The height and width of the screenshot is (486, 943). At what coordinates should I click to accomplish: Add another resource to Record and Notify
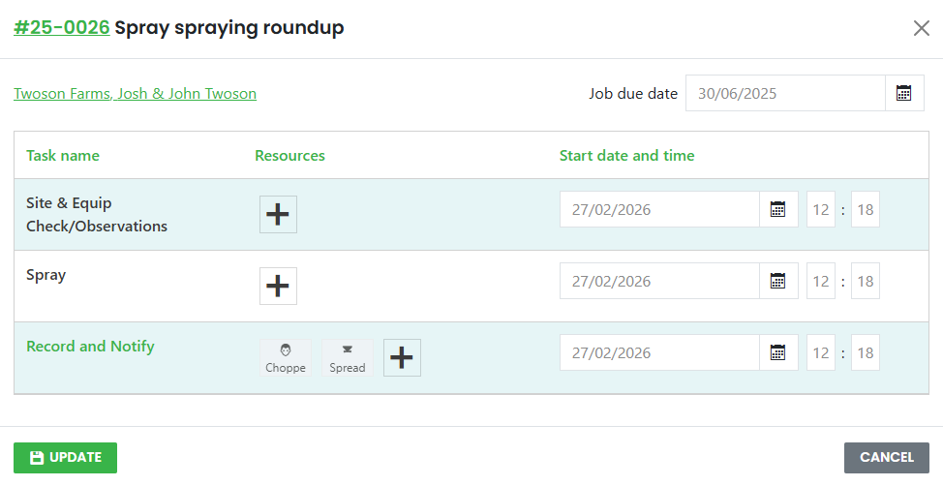coord(402,357)
